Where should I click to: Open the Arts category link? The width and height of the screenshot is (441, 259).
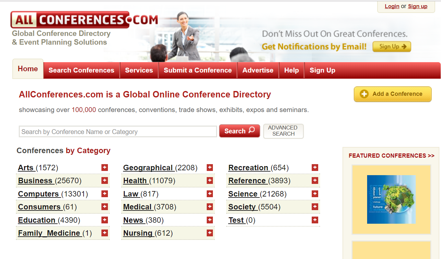[x=26, y=168]
